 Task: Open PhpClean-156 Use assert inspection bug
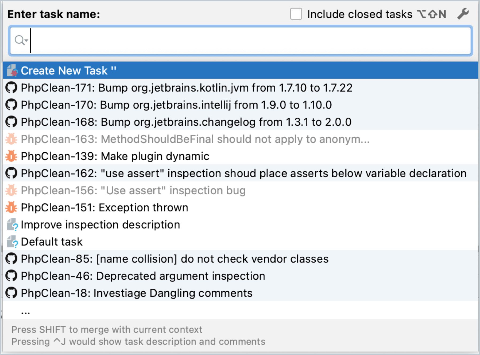coord(241,190)
